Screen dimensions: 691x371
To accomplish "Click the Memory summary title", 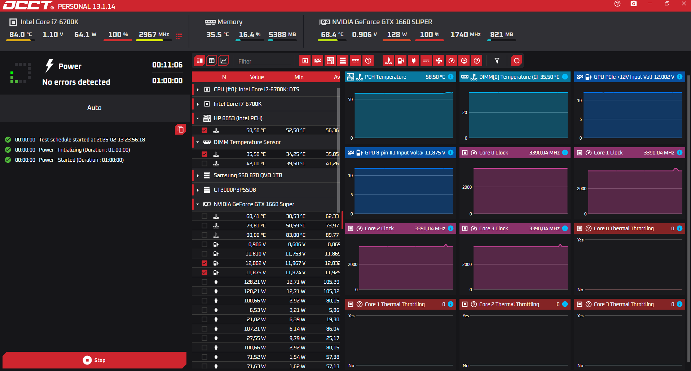I will point(230,22).
